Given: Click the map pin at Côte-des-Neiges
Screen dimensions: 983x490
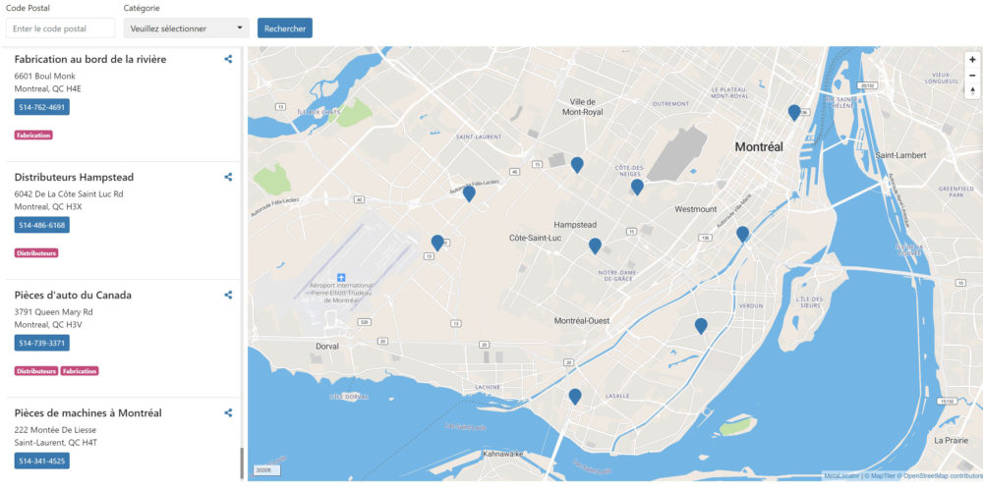Looking at the screenshot, I should click(x=637, y=186).
